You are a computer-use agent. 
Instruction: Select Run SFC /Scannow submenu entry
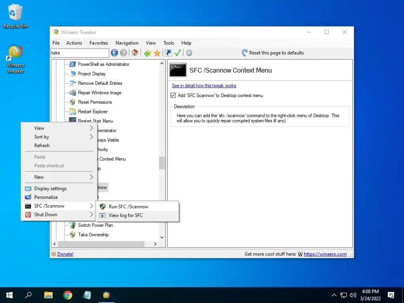tap(137, 207)
